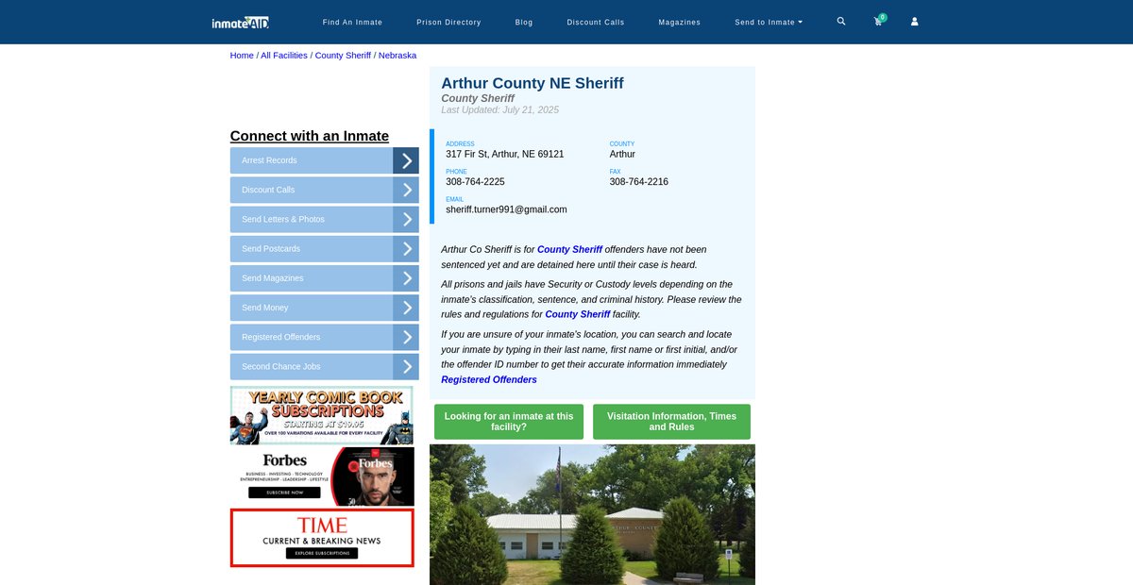Click fax number 308-764-2216
The width and height of the screenshot is (1133, 585).
639,181
